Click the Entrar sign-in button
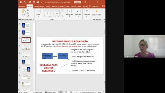The height and width of the screenshot is (93, 165). click(x=78, y=2)
